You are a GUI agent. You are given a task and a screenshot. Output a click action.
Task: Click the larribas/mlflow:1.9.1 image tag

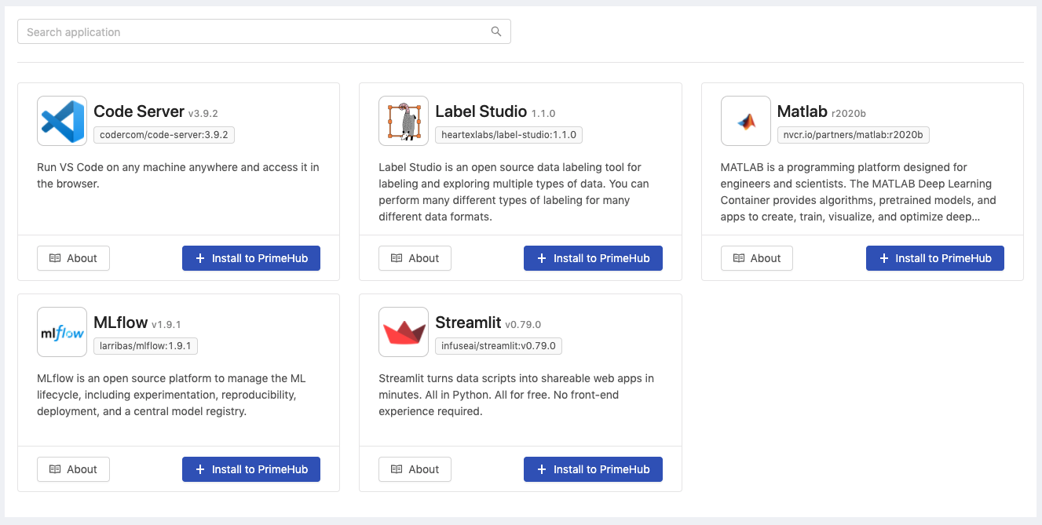coord(146,346)
